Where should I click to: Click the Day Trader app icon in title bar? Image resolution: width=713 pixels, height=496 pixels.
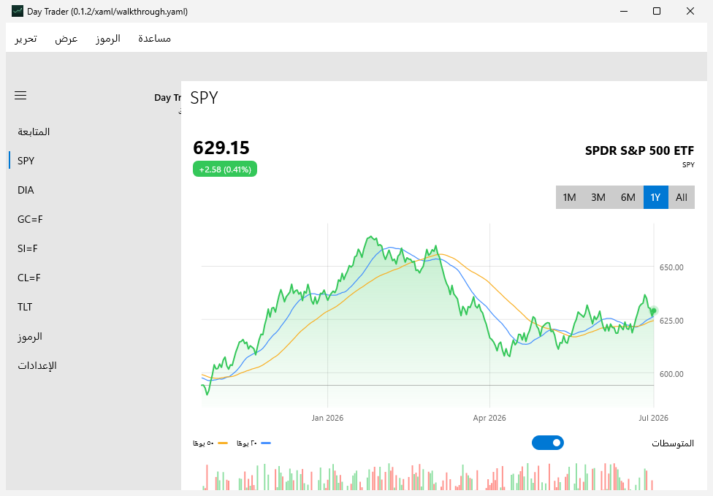click(18, 12)
